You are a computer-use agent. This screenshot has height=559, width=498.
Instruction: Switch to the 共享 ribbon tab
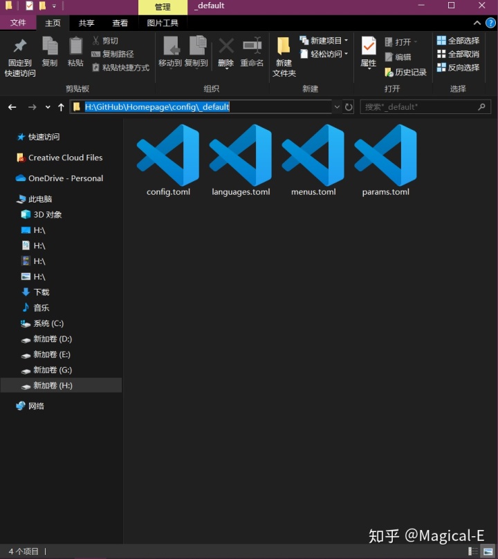[x=86, y=23]
